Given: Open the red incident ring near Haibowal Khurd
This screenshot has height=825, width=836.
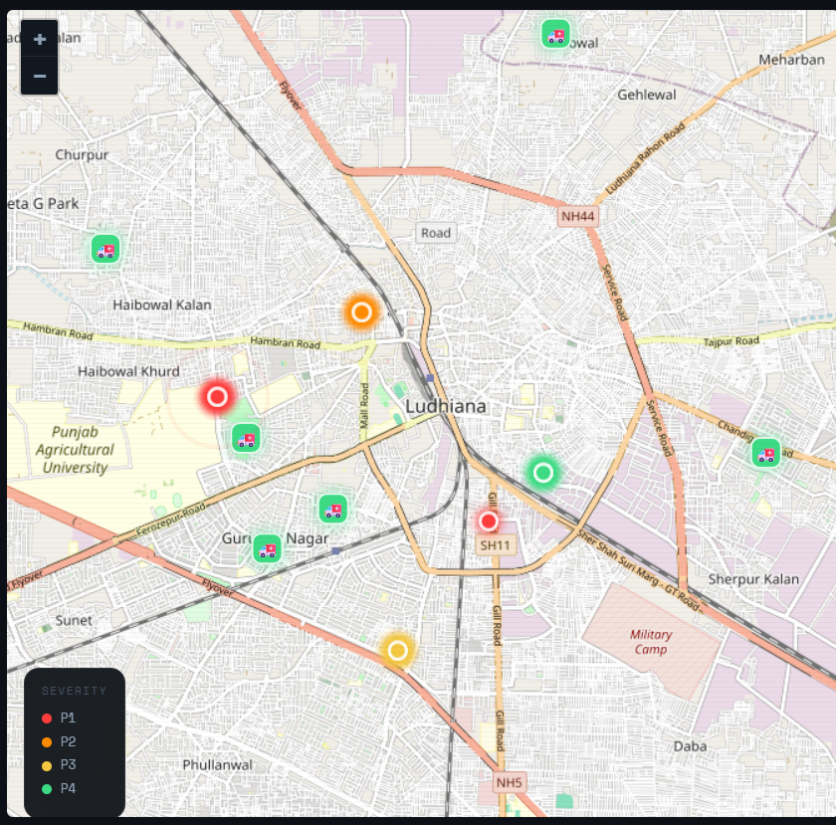Looking at the screenshot, I should tap(217, 397).
